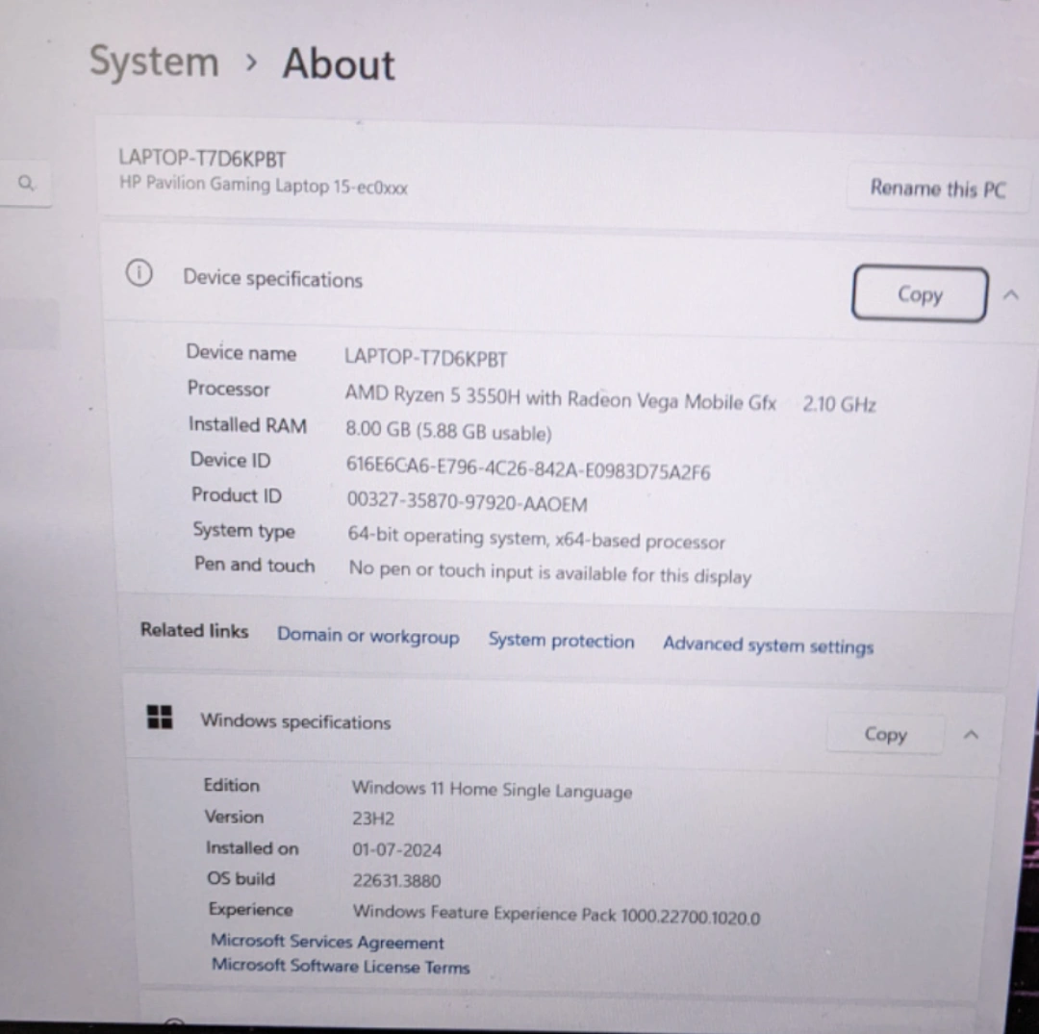Click the Rename this PC button
This screenshot has height=1034, width=1039.
(x=938, y=189)
